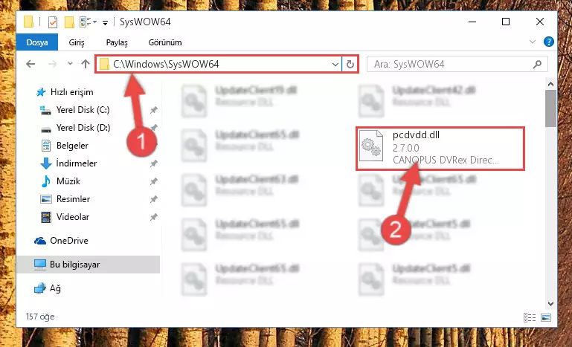Toggle pin next to Müzik

(153, 181)
